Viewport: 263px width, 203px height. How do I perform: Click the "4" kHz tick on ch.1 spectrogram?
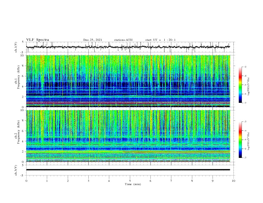click(x=24, y=87)
